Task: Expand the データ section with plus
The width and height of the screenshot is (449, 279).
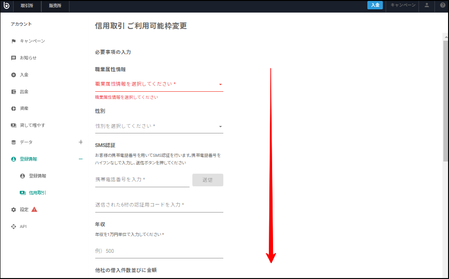Action: pyautogui.click(x=81, y=142)
